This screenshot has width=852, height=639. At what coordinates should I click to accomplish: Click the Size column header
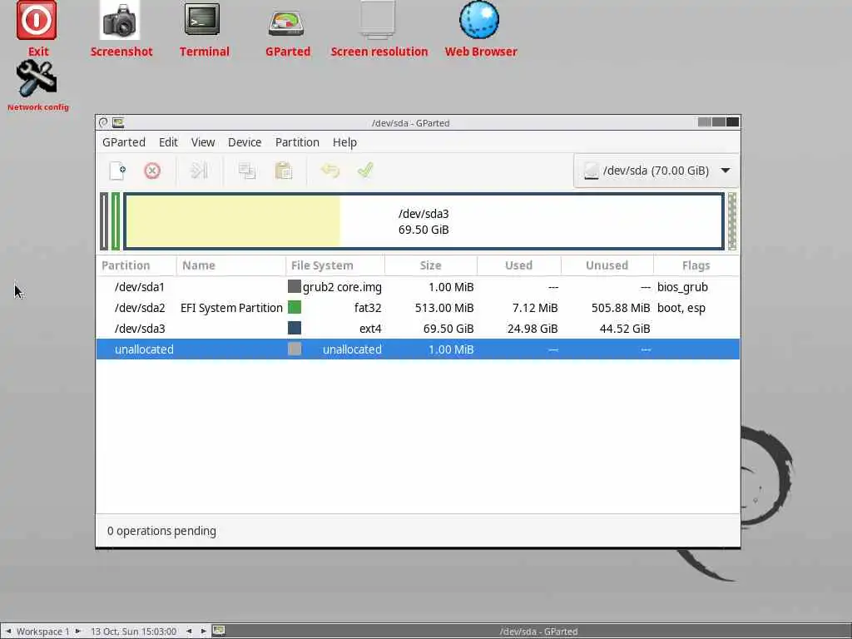(431, 265)
